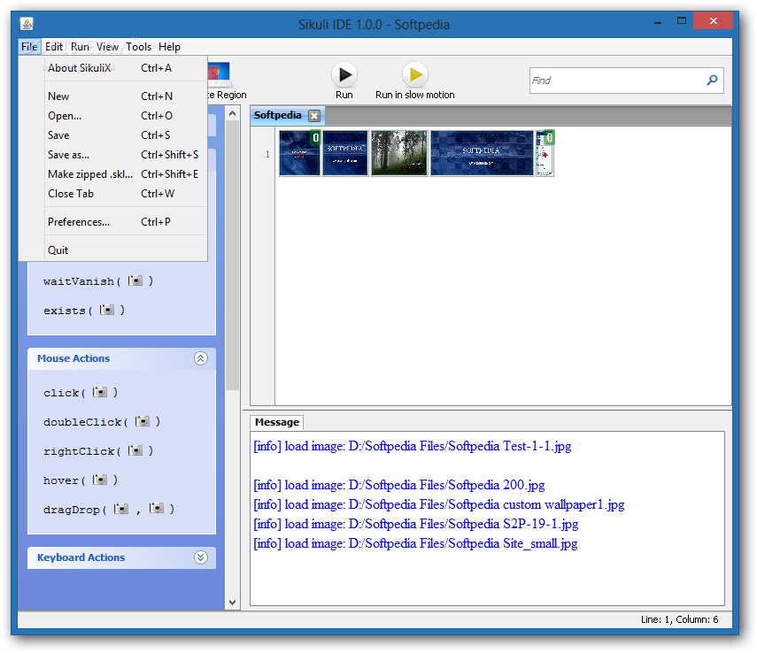Run the current script

(x=344, y=74)
